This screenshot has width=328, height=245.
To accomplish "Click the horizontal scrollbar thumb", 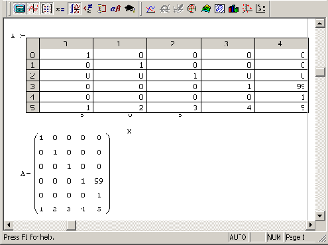I will pyautogui.click(x=71, y=225).
